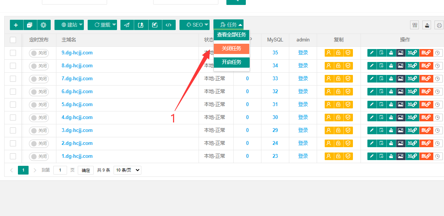Viewport: 444px width, 216px height.
Task: Click pagination page 1 button
Action: pos(23,170)
